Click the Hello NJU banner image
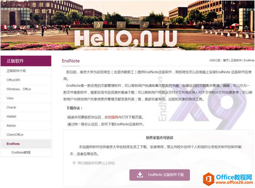255x188 pixels. coord(127,25)
